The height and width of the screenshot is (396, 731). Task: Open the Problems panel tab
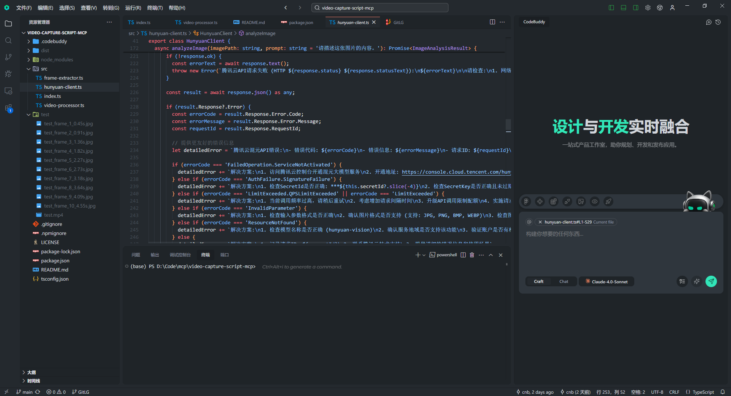tap(136, 255)
